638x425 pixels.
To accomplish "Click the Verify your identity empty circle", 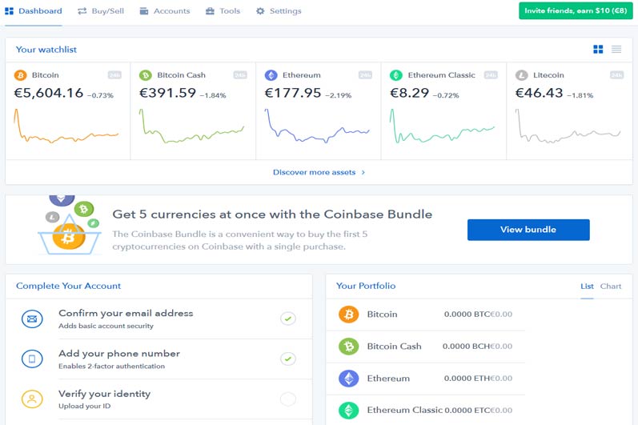I will [288, 399].
